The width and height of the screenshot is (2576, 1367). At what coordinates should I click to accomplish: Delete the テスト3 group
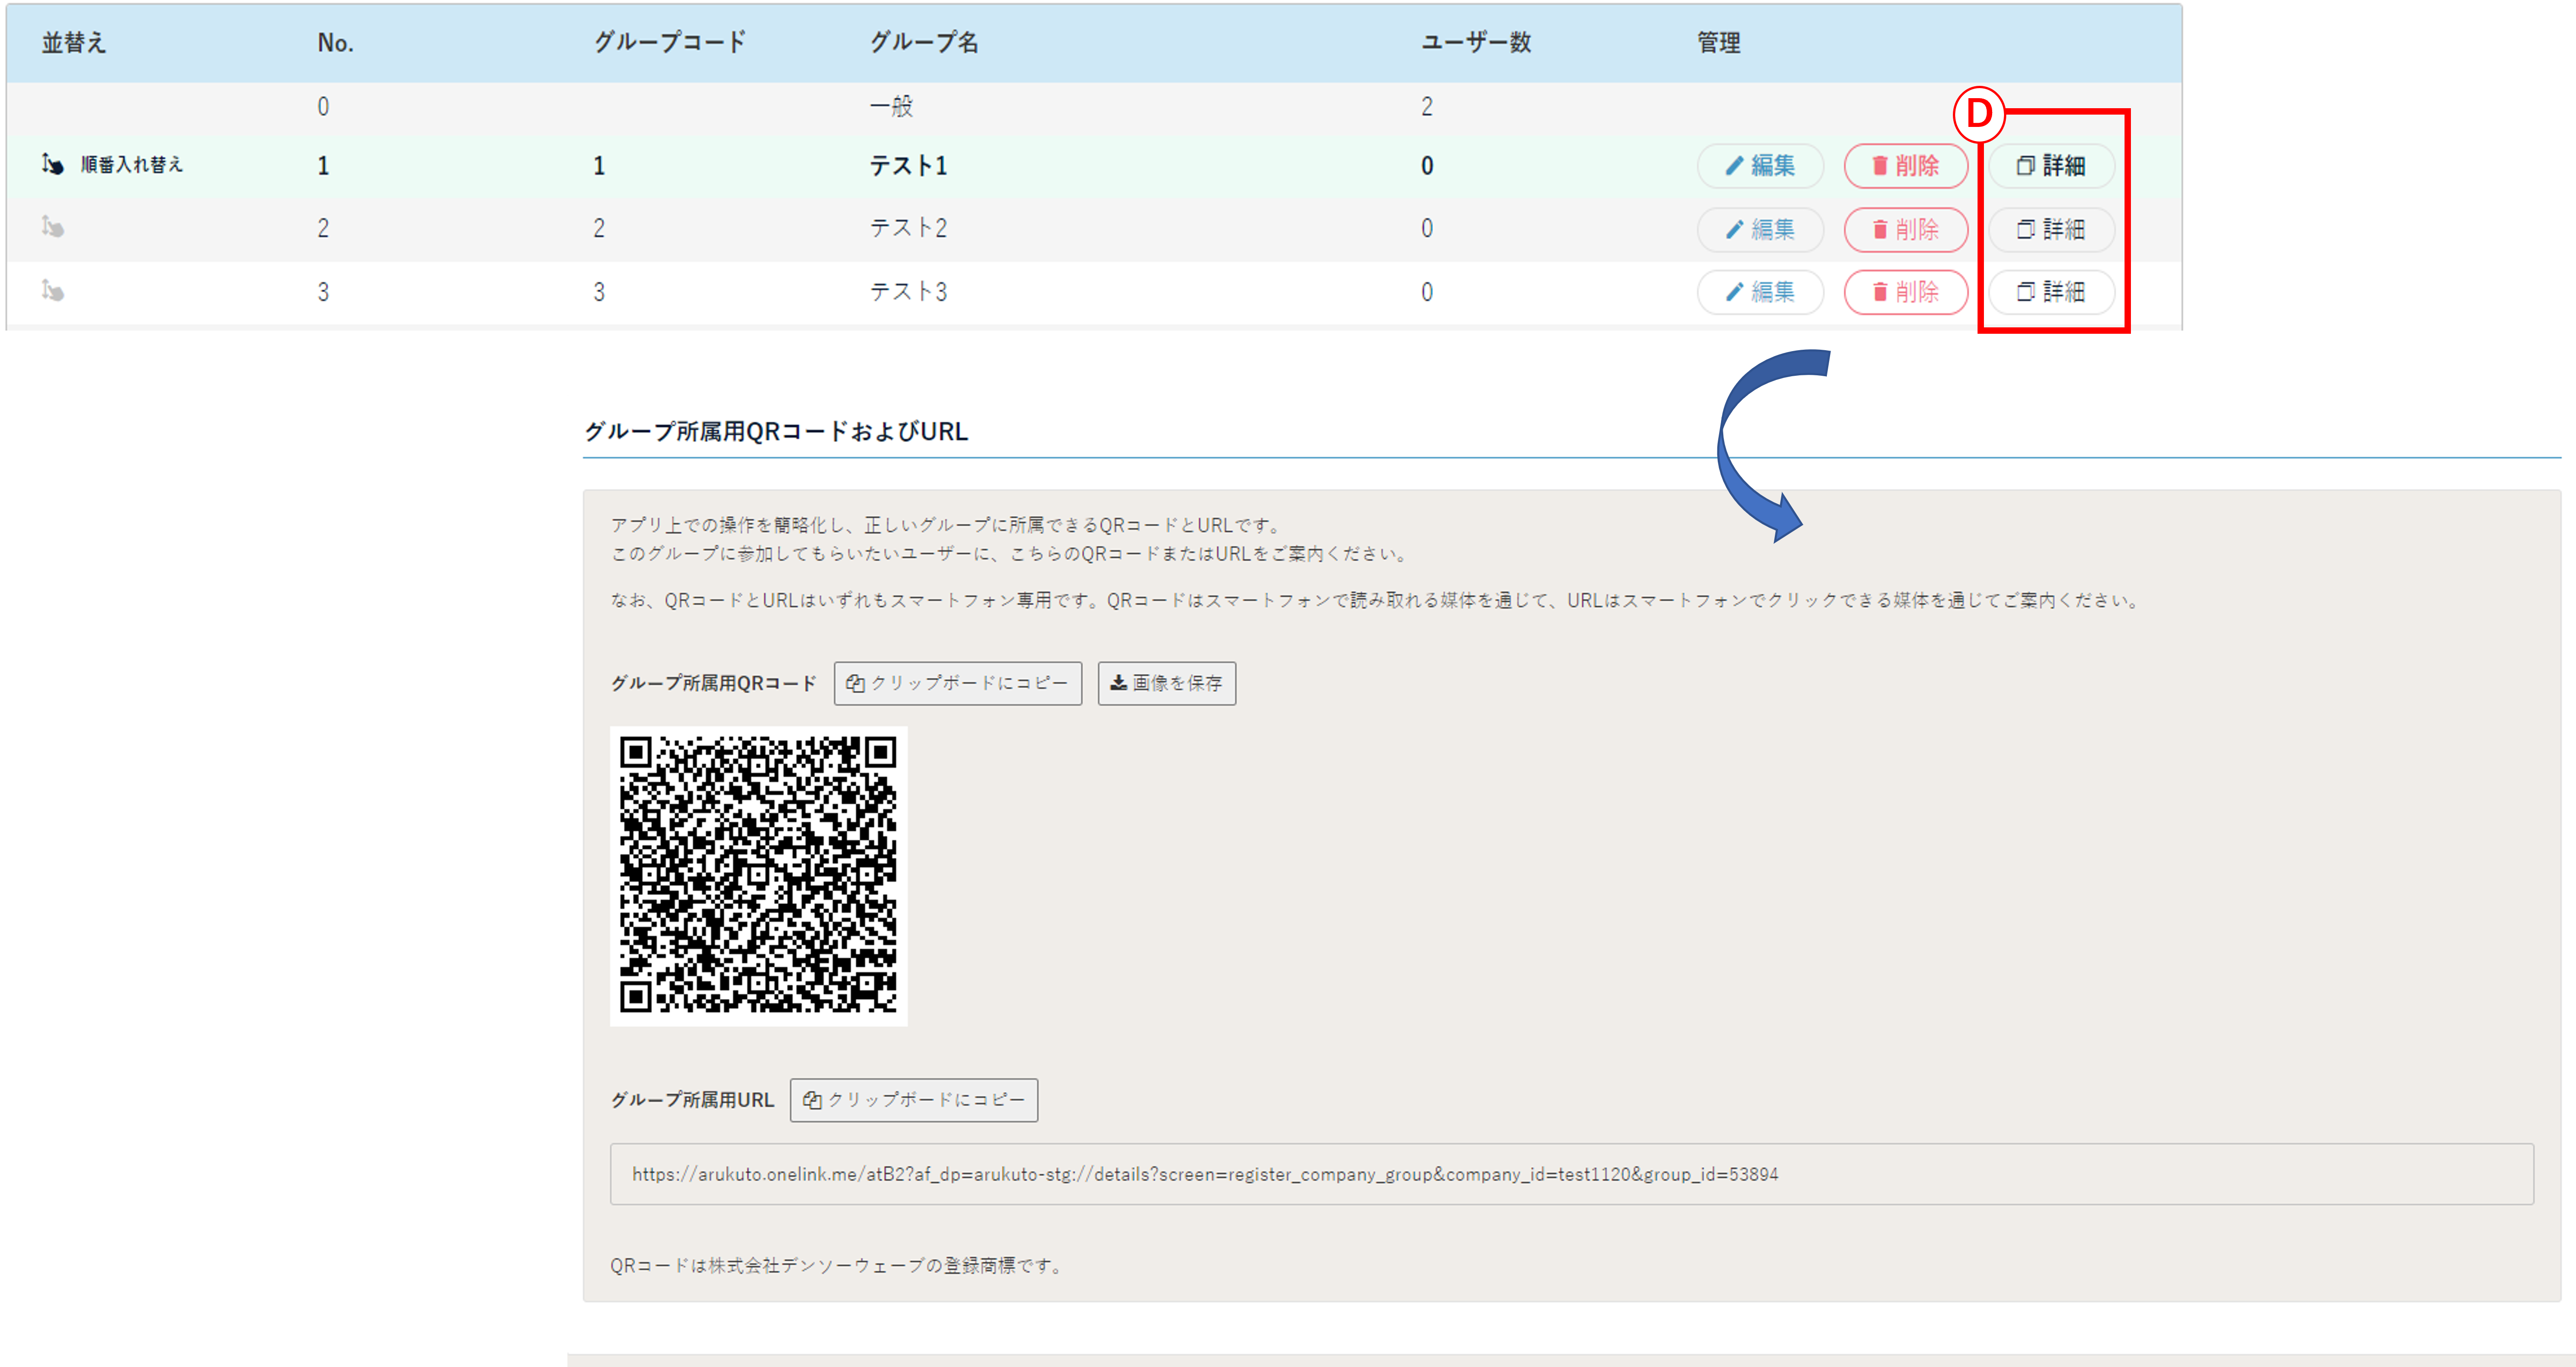[x=1905, y=292]
